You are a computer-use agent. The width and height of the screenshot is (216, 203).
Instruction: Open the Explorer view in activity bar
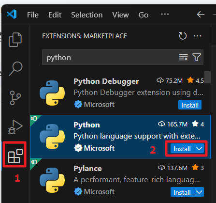pos(15,40)
